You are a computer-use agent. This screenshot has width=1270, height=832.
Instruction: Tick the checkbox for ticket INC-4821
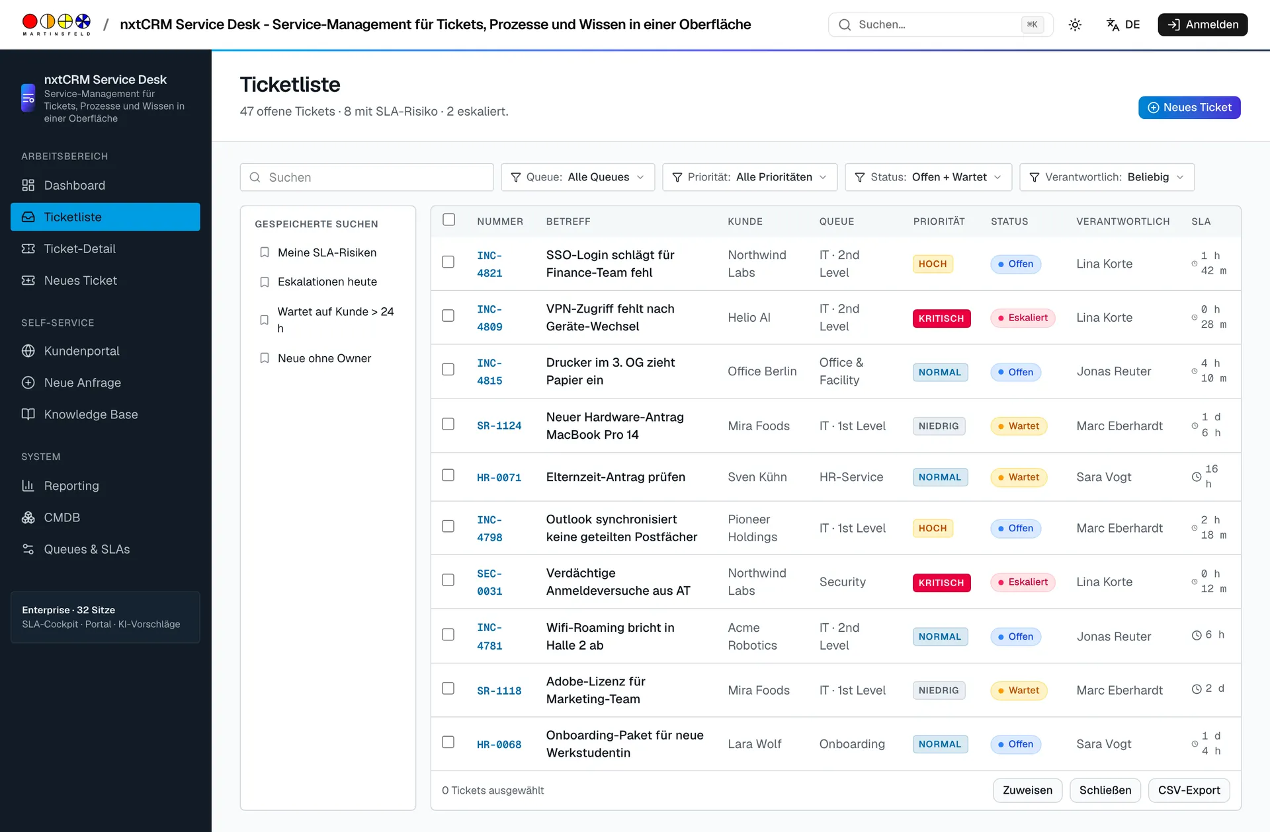click(448, 262)
